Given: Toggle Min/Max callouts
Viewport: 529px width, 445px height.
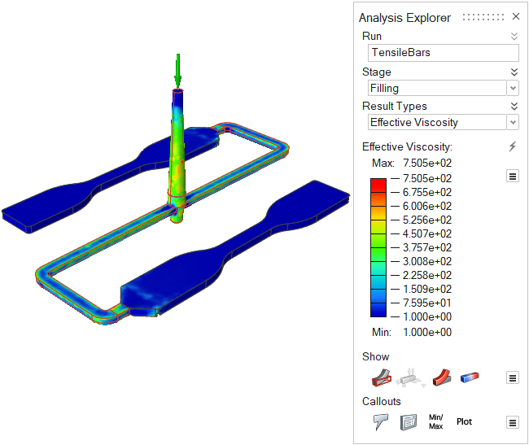Looking at the screenshot, I should (435, 421).
